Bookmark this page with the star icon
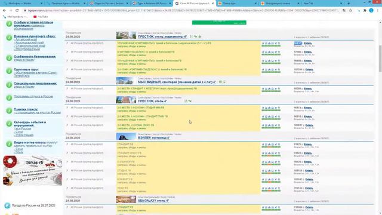Image resolution: width=382 pixels, height=215 pixels. click(350, 11)
